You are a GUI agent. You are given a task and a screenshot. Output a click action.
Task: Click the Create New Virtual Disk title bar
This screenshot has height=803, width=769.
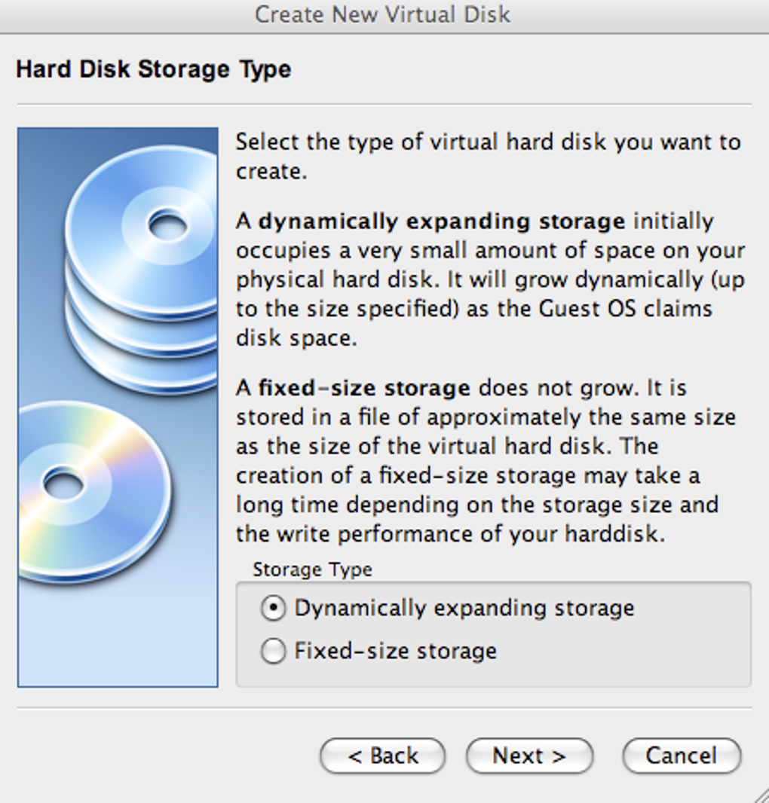383,14
